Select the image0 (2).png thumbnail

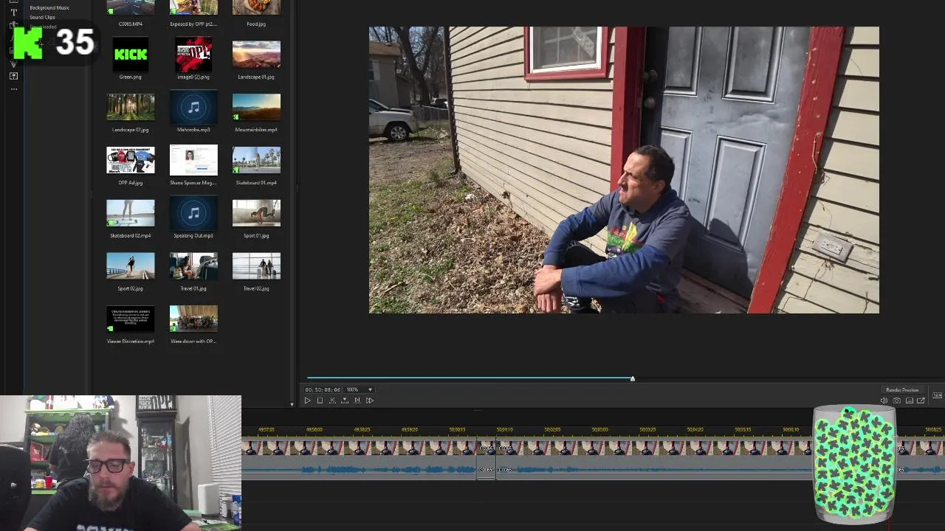click(193, 54)
